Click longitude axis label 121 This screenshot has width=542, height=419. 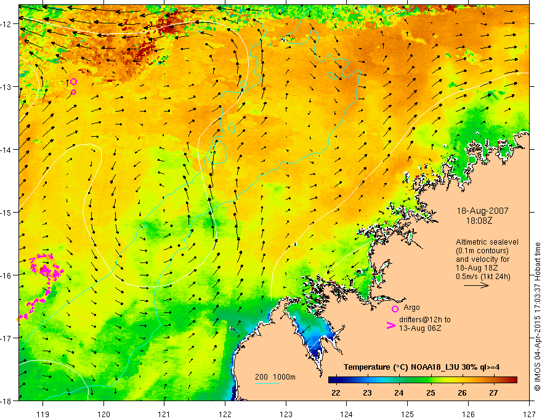[164, 414]
